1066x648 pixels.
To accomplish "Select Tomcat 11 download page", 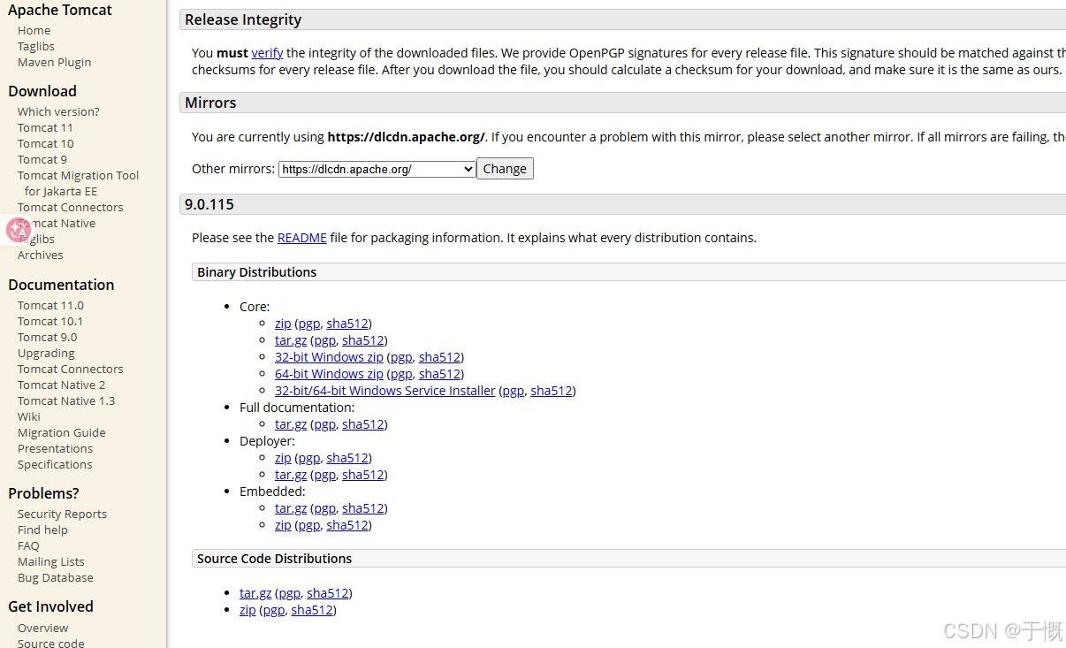I will [x=45, y=127].
